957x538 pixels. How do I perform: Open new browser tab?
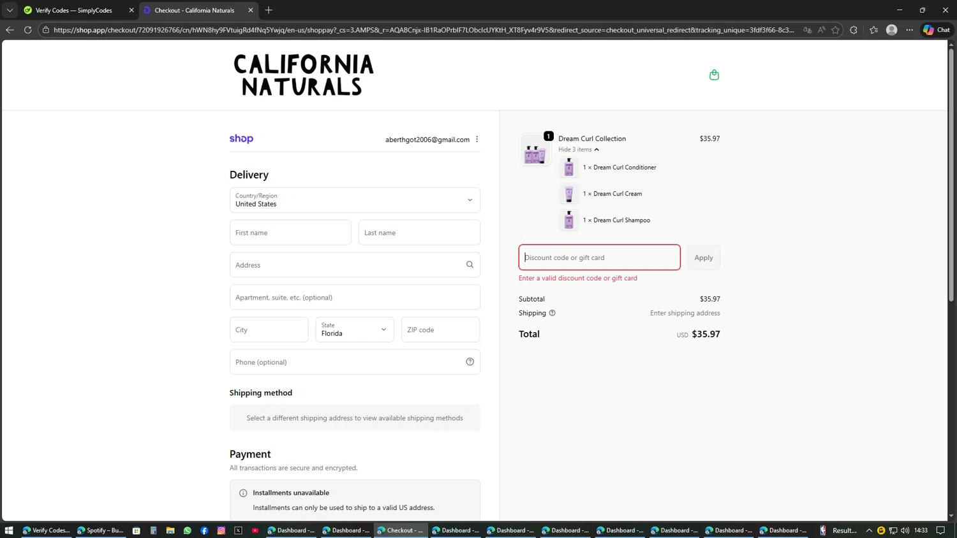click(x=269, y=10)
